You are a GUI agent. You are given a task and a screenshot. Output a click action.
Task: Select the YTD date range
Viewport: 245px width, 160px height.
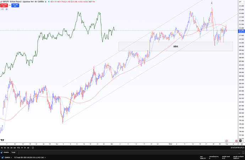[x=18, y=148]
